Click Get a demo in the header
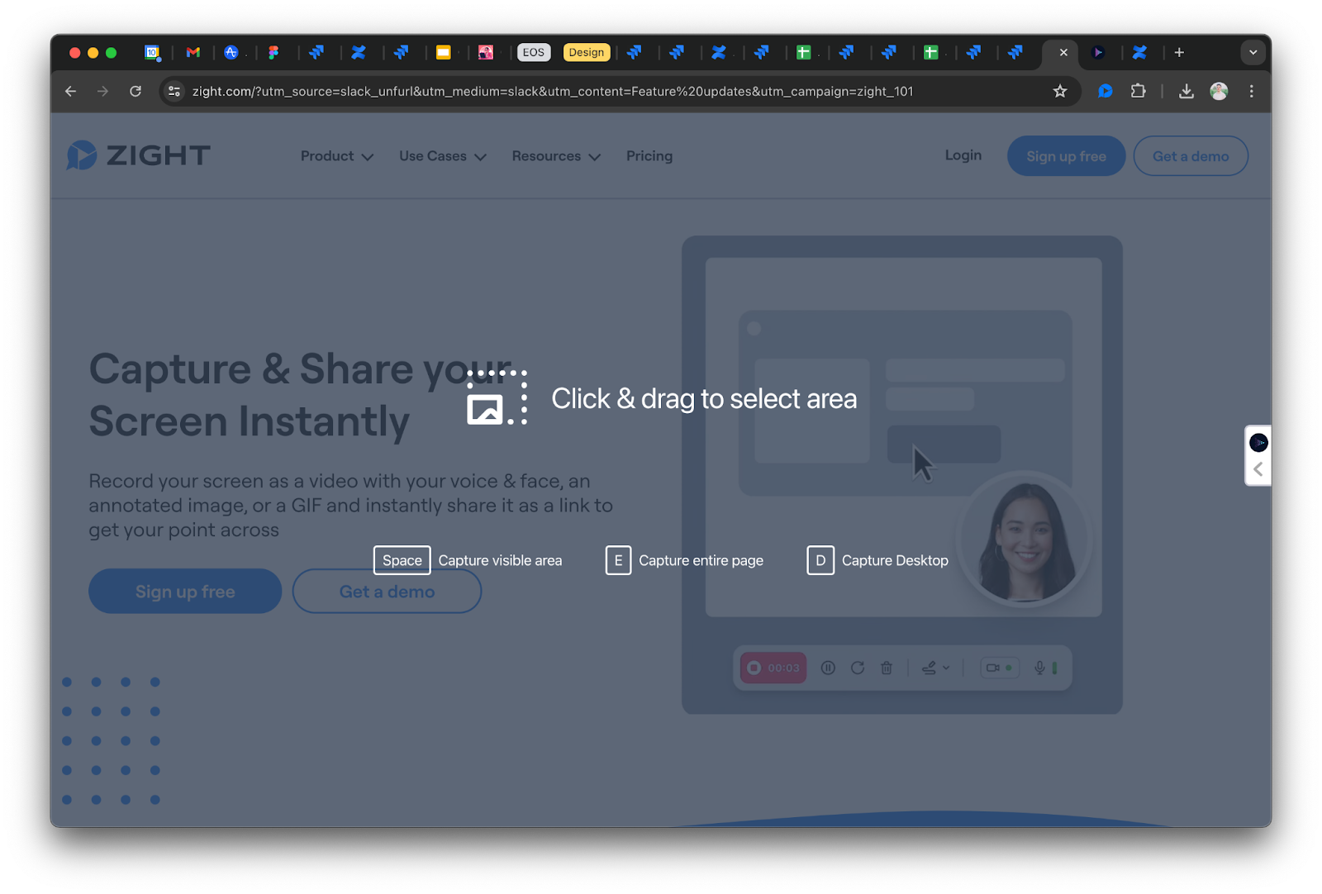The height and width of the screenshot is (894, 1322). (1191, 156)
